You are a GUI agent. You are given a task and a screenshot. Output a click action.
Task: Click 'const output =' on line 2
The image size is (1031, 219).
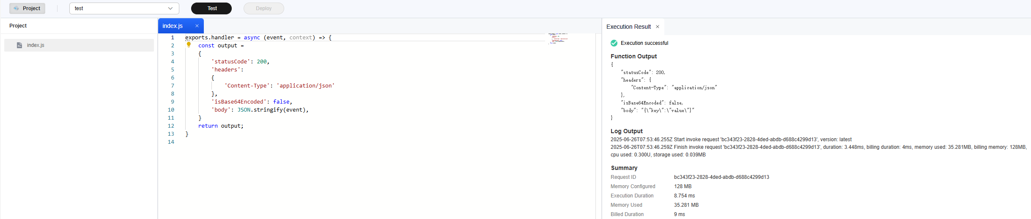(x=221, y=46)
